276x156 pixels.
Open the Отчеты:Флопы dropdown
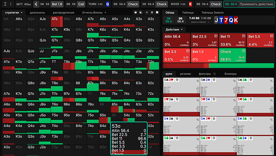tap(94, 13)
